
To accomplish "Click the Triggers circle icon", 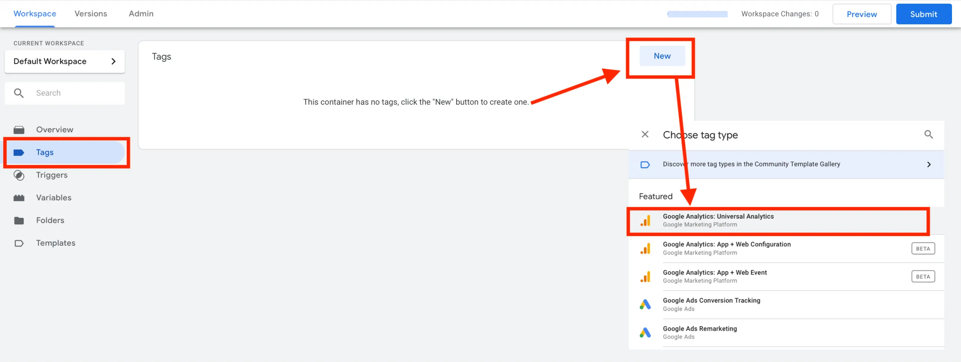I will 19,175.
